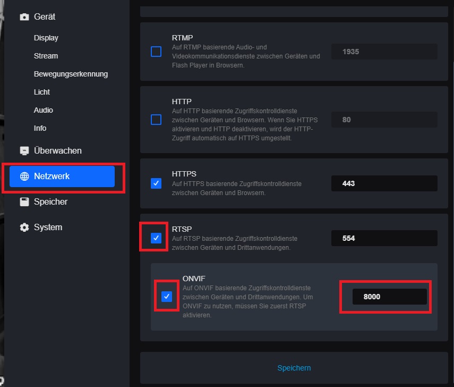Show the device Info page
This screenshot has width=454, height=387.
point(40,128)
